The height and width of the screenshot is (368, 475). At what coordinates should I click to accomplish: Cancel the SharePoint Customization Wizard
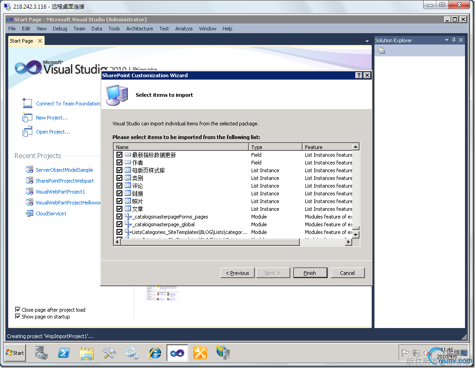(348, 273)
